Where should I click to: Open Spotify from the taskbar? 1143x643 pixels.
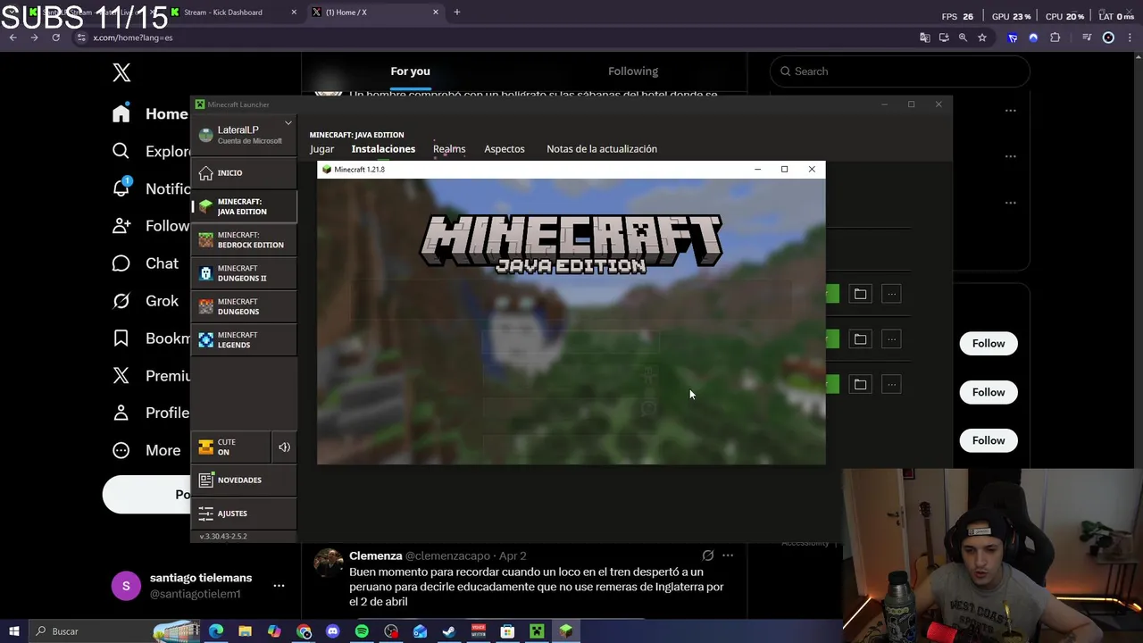click(362, 631)
